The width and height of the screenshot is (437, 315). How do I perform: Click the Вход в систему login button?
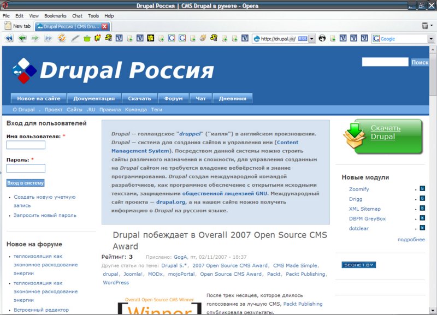[x=25, y=183]
